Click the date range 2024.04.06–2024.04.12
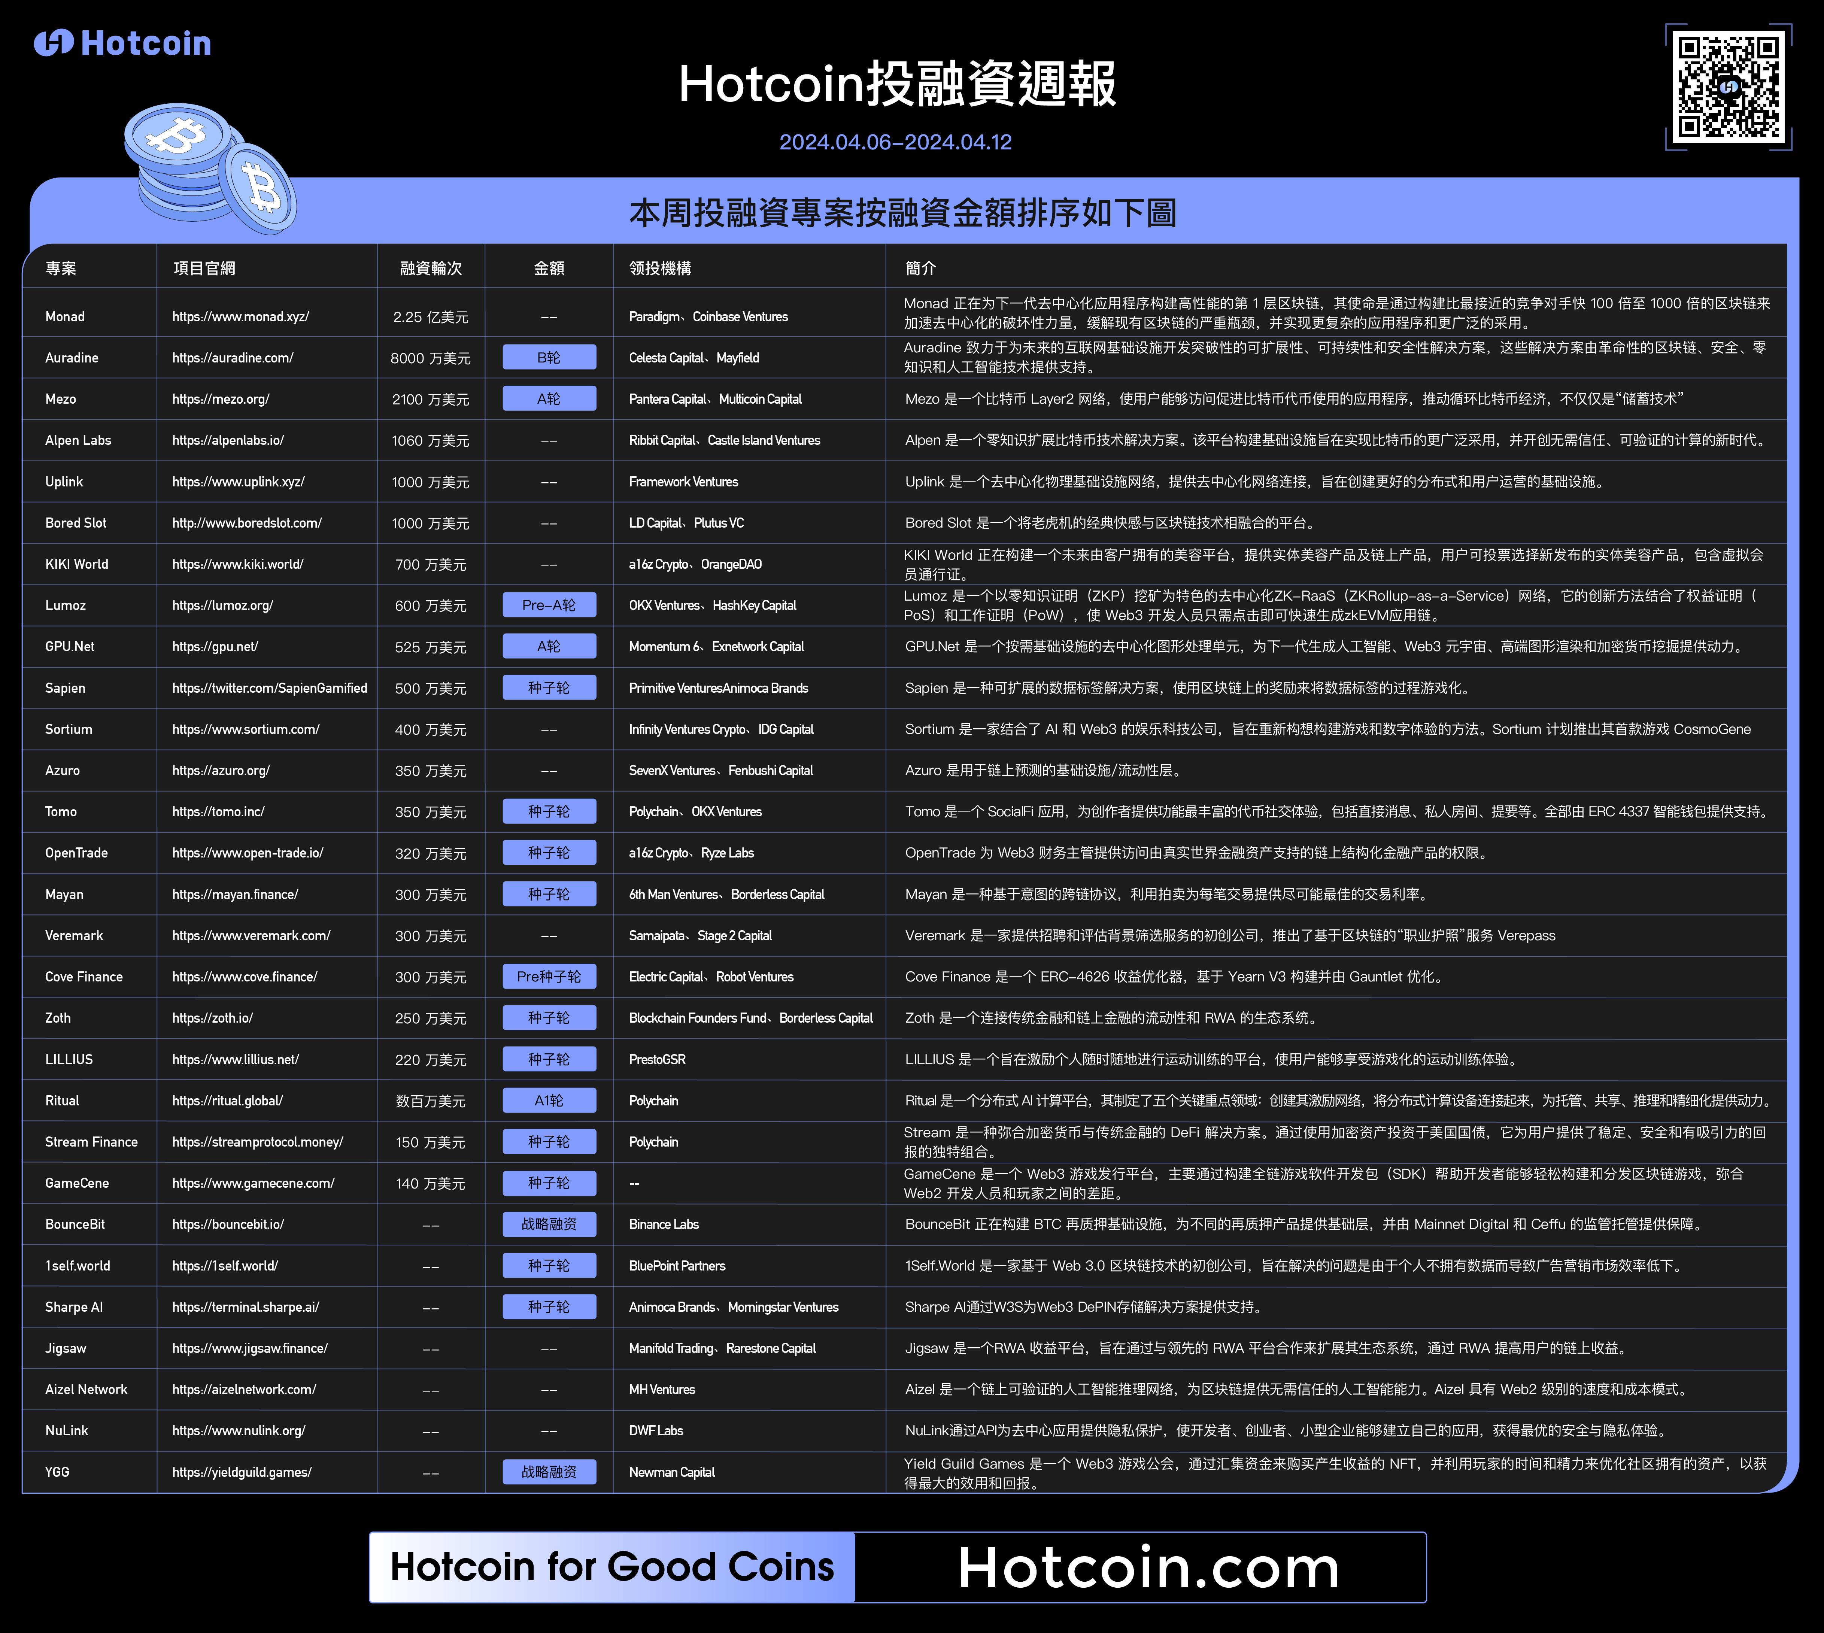Viewport: 1824px width, 1633px height. click(x=895, y=142)
